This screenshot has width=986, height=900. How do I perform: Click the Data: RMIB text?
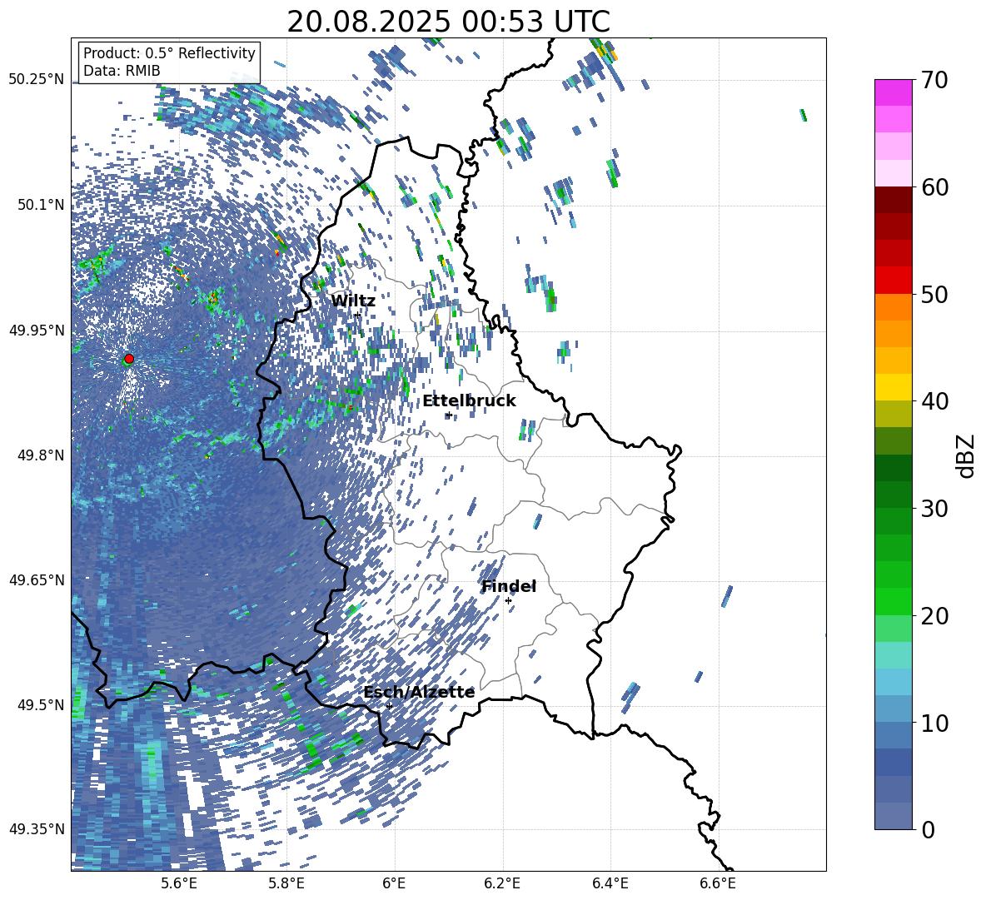click(122, 71)
